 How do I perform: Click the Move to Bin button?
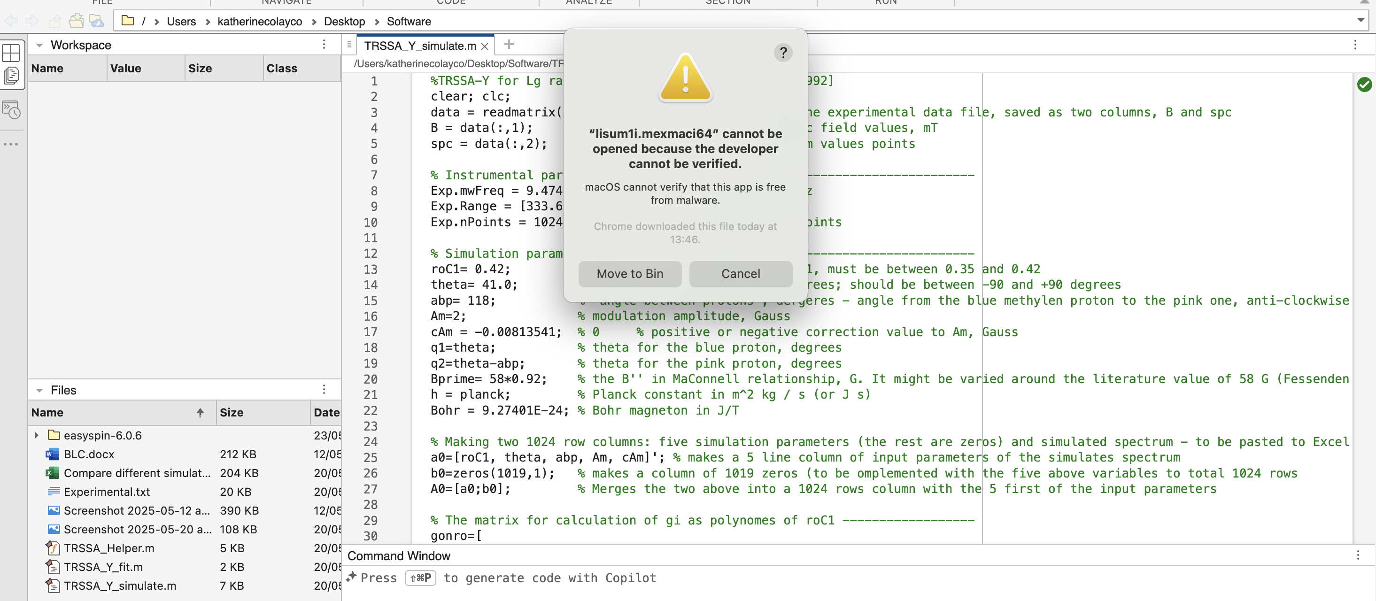tap(630, 274)
